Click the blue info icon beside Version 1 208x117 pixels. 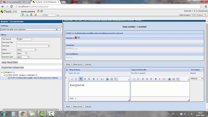click(x=79, y=38)
